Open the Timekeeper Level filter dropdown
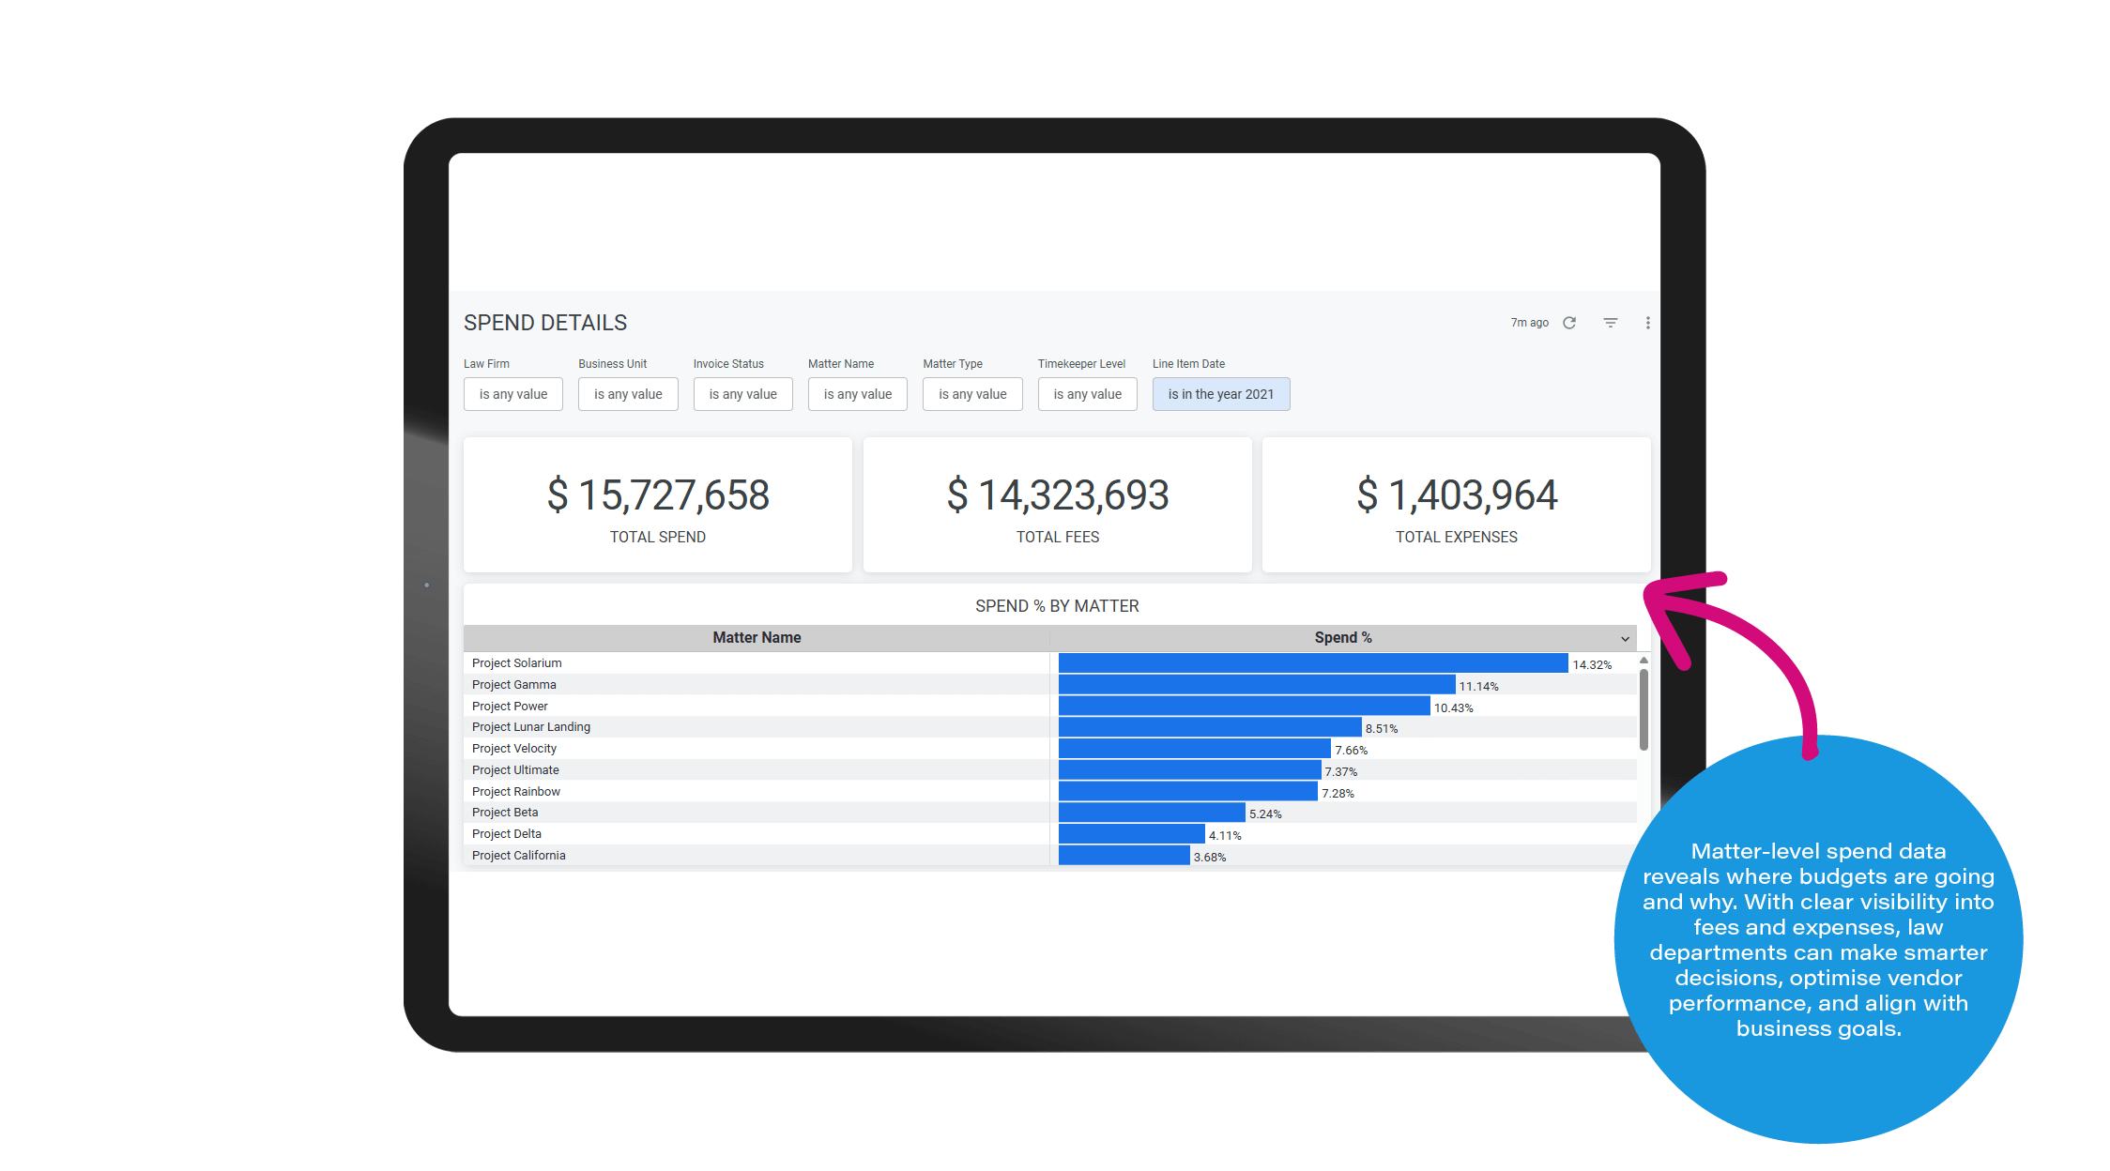 [1087, 394]
